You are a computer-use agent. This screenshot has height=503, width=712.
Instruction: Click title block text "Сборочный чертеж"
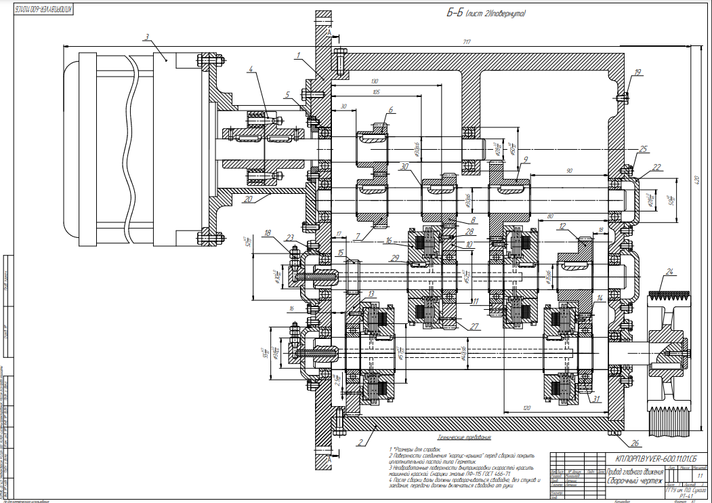(635, 480)
